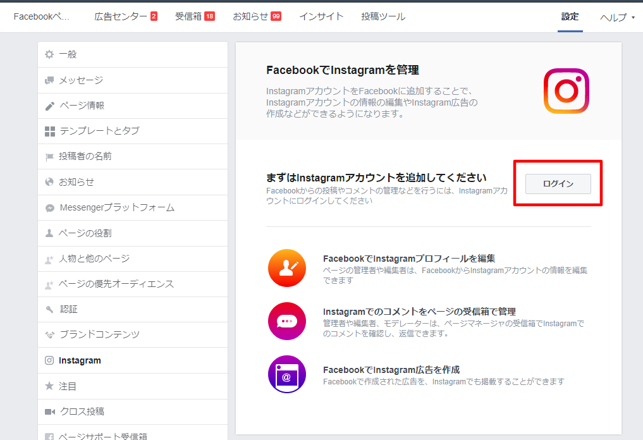Viewport: 643px width, 440px height.
Task: Select ページの優先オーディエンス in the sidebar
Action: [133, 284]
